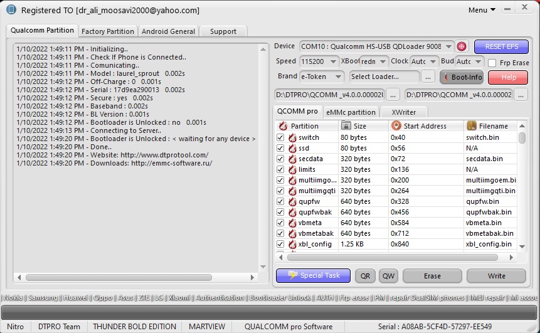Browse the second D:\DTPRO path ... button
This screenshot has width=540, height=333.
[x=521, y=95]
